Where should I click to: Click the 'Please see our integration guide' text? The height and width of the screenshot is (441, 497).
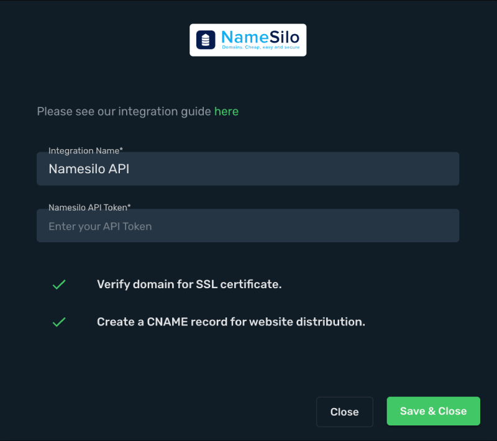tap(124, 112)
